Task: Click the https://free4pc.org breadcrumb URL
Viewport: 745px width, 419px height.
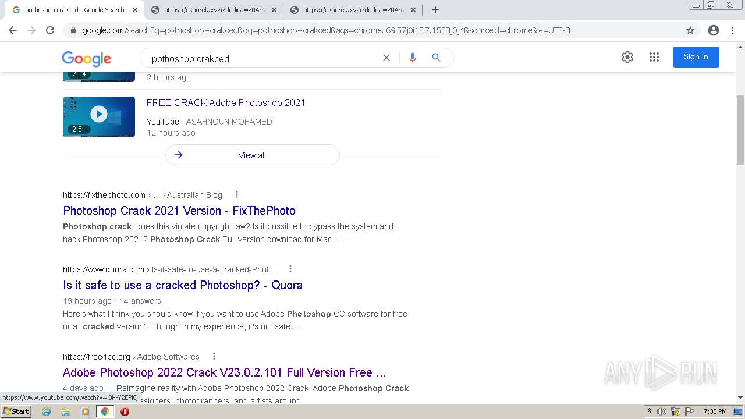Action: click(97, 357)
